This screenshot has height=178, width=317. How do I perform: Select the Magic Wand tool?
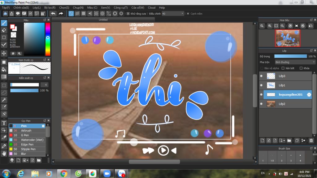[x=4, y=100]
